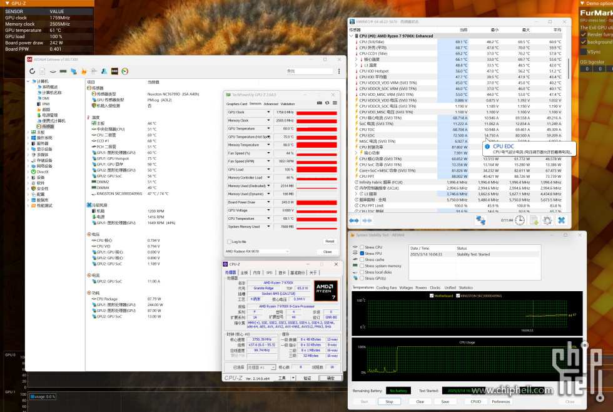613x412 pixels.
Task: Switch to the Validation tab in GPU-Z
Action: click(x=288, y=104)
